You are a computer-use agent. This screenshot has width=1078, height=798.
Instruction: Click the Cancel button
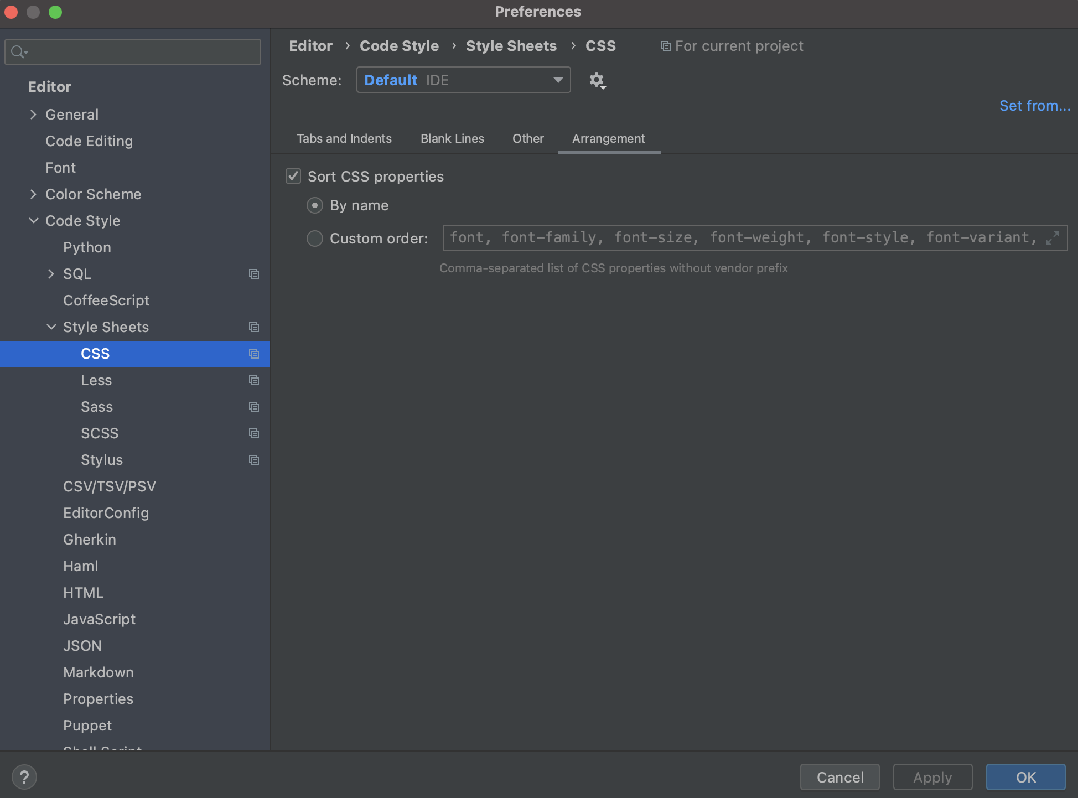pyautogui.click(x=840, y=778)
